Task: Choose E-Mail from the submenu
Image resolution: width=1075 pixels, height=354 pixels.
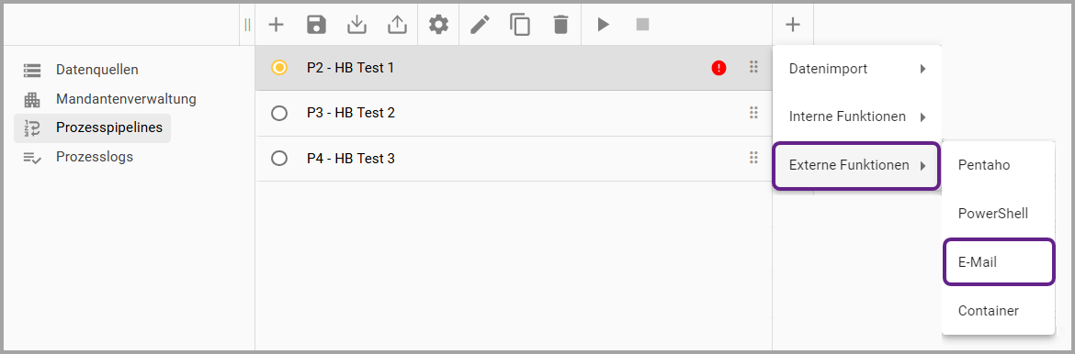Action: tap(998, 261)
